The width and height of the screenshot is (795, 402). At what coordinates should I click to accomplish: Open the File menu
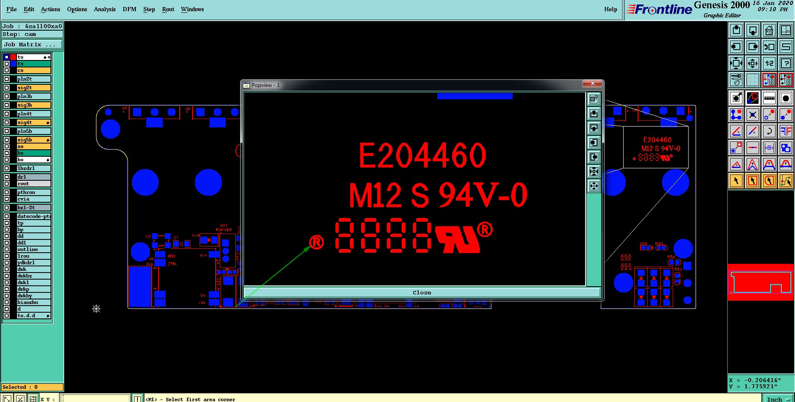point(12,9)
